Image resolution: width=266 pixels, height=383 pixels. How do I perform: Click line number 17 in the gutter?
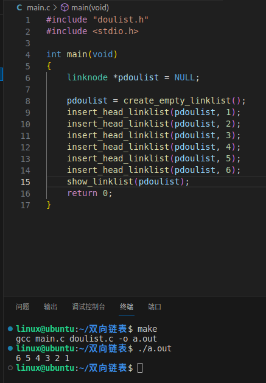[x=26, y=205]
